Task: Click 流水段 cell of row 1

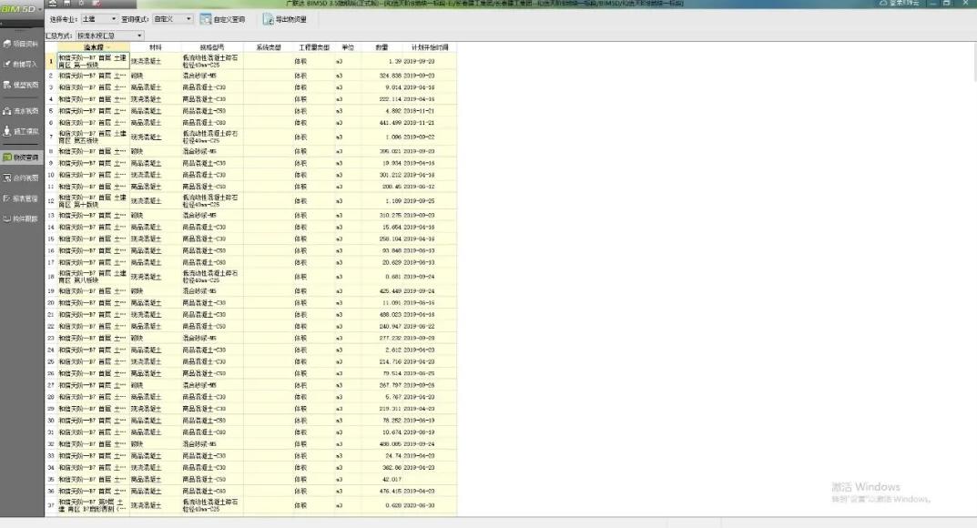Action: click(x=94, y=61)
